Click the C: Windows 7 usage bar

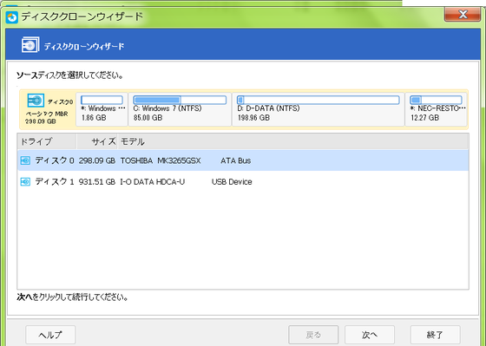pyautogui.click(x=180, y=100)
